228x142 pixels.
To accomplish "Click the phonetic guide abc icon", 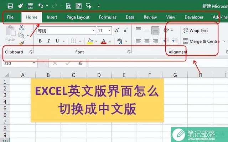I will click(120, 41).
